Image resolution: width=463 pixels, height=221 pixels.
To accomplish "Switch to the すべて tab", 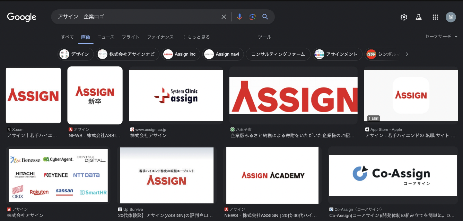I will (67, 37).
